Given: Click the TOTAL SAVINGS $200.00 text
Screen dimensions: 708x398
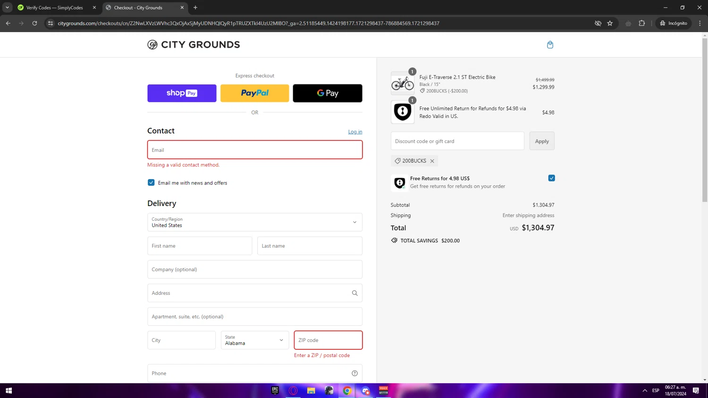Looking at the screenshot, I should tap(430, 240).
